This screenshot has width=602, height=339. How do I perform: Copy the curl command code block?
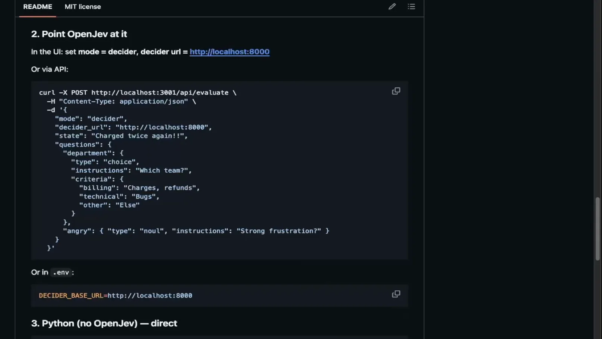(x=396, y=91)
